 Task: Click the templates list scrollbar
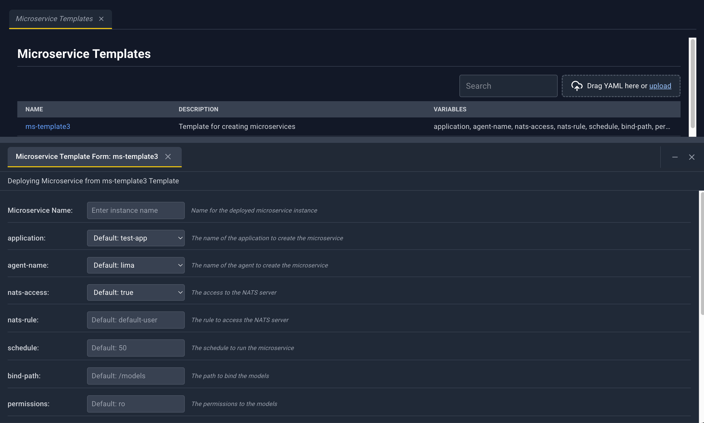click(x=693, y=83)
